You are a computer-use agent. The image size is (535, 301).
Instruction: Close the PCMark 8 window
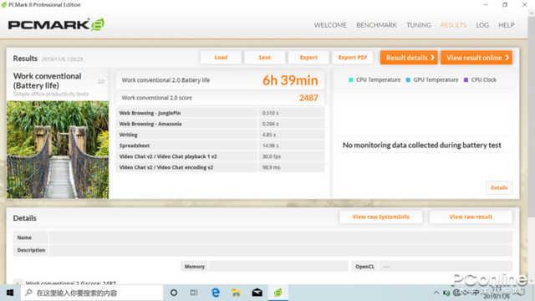pos(525,4)
